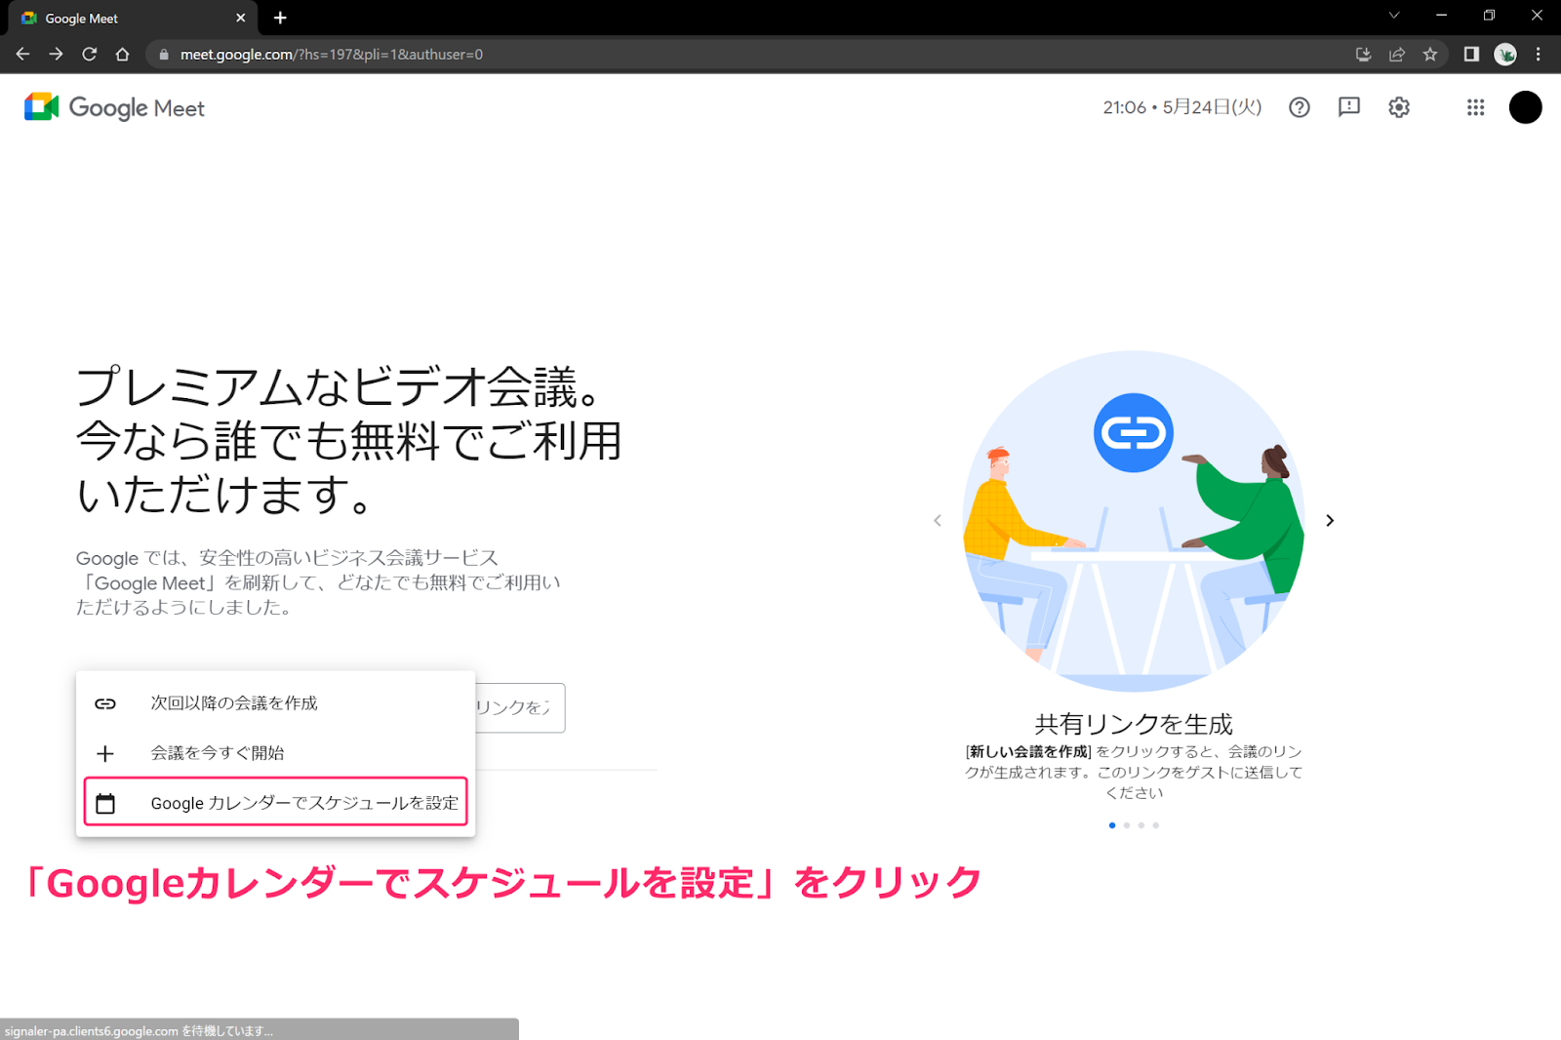Open the help question mark icon
Viewport: 1561px width, 1040px height.
click(1299, 107)
